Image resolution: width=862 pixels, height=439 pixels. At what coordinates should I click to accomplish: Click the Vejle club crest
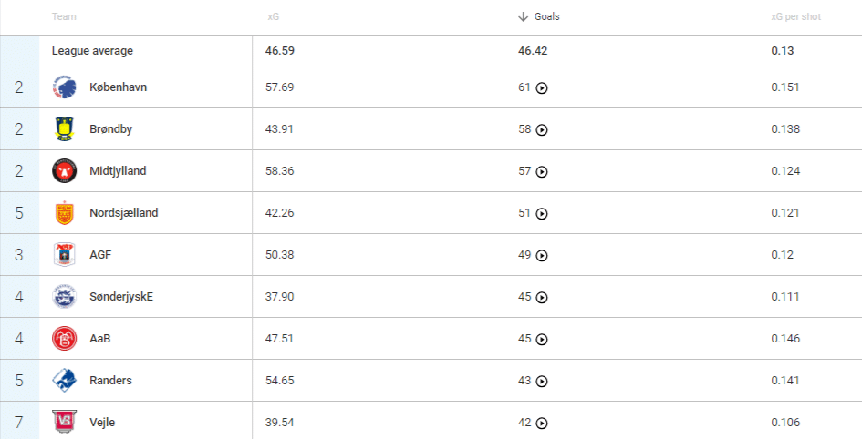click(x=65, y=422)
